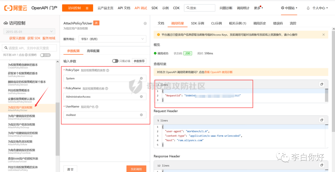Open the API 文档 menu item
Image resolution: width=335 pixels, height=172 pixels.
pos(124,8)
